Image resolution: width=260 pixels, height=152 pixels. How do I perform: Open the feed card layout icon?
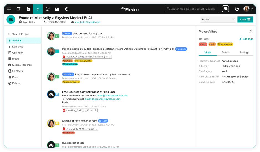(19, 9)
